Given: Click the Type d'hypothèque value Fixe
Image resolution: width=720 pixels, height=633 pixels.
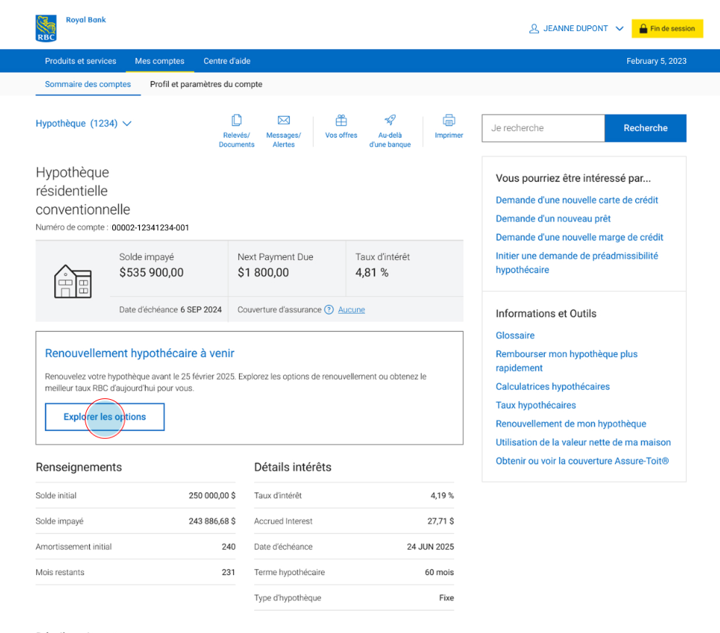Looking at the screenshot, I should tap(446, 598).
